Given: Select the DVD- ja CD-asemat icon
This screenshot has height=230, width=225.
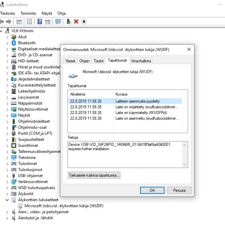Looking at the screenshot, I should [x=14, y=55].
